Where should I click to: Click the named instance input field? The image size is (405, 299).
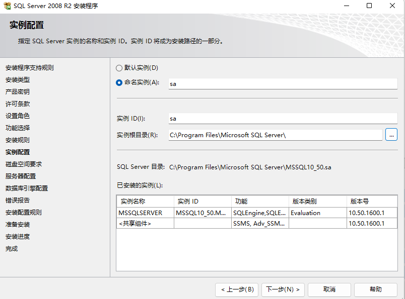click(x=283, y=84)
